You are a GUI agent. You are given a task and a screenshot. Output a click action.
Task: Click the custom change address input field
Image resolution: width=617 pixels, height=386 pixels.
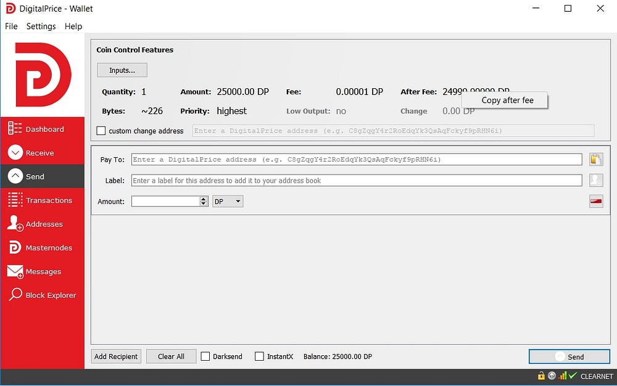pos(393,131)
